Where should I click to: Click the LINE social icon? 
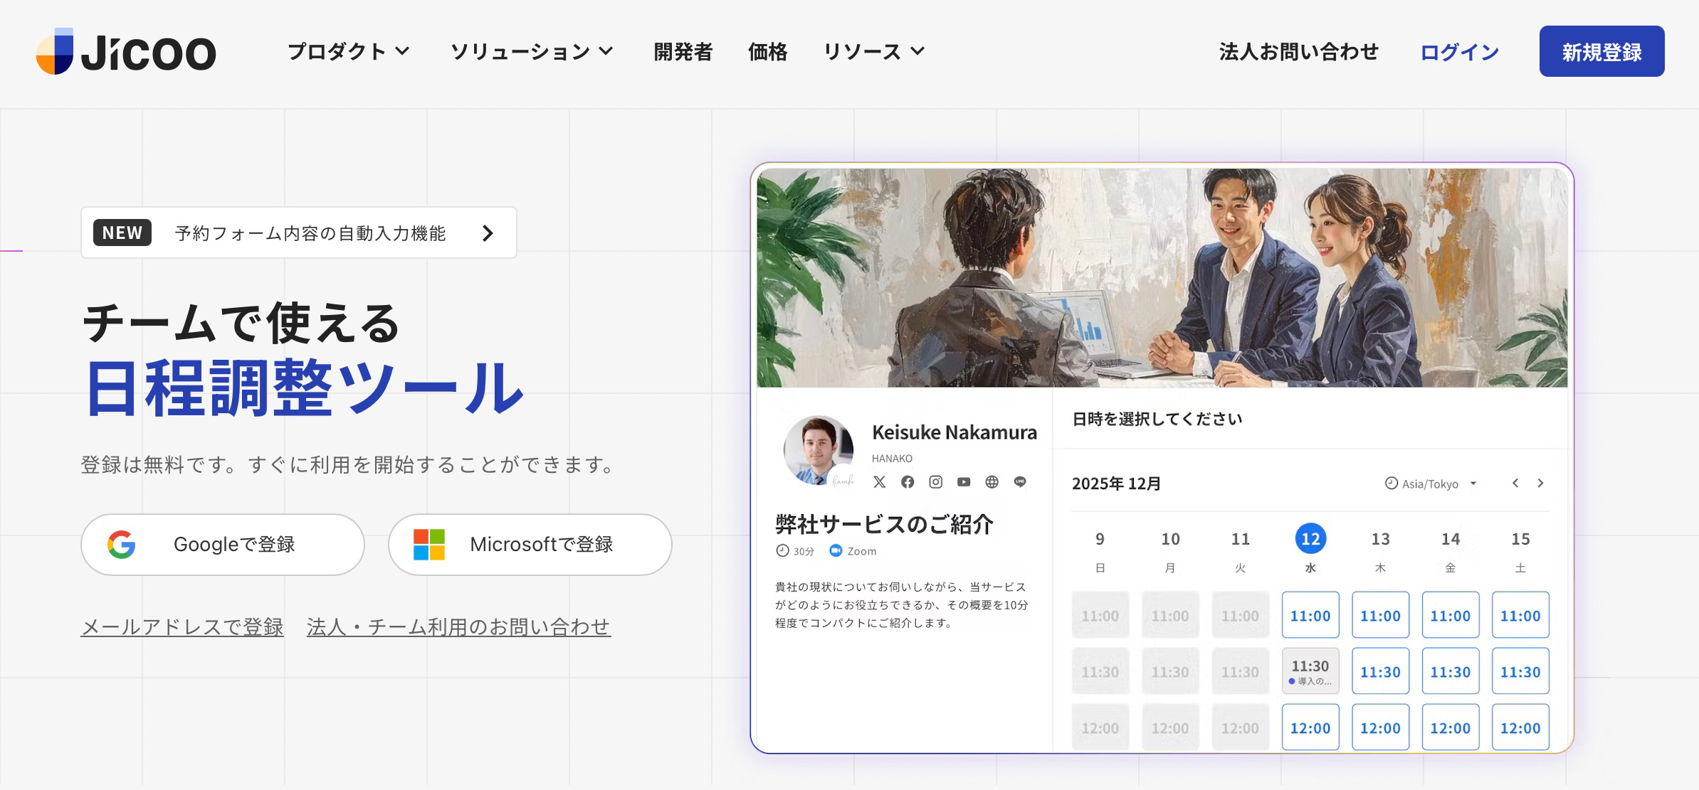[1020, 482]
